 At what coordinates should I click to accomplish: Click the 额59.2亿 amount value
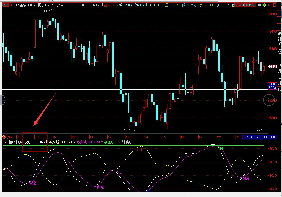pyautogui.click(x=189, y=5)
